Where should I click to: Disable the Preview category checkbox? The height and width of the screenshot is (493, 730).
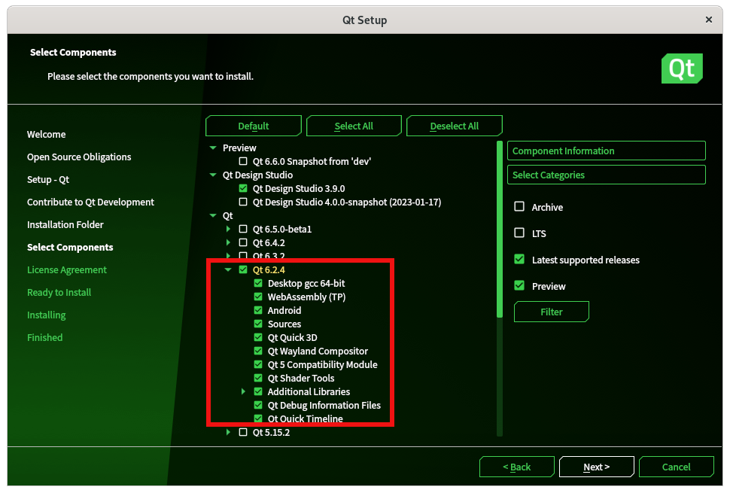coord(519,285)
